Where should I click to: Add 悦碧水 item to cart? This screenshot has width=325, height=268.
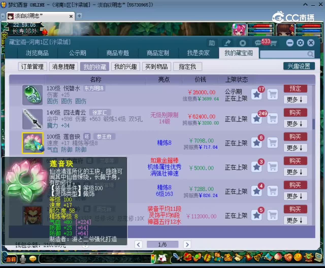click(x=273, y=95)
